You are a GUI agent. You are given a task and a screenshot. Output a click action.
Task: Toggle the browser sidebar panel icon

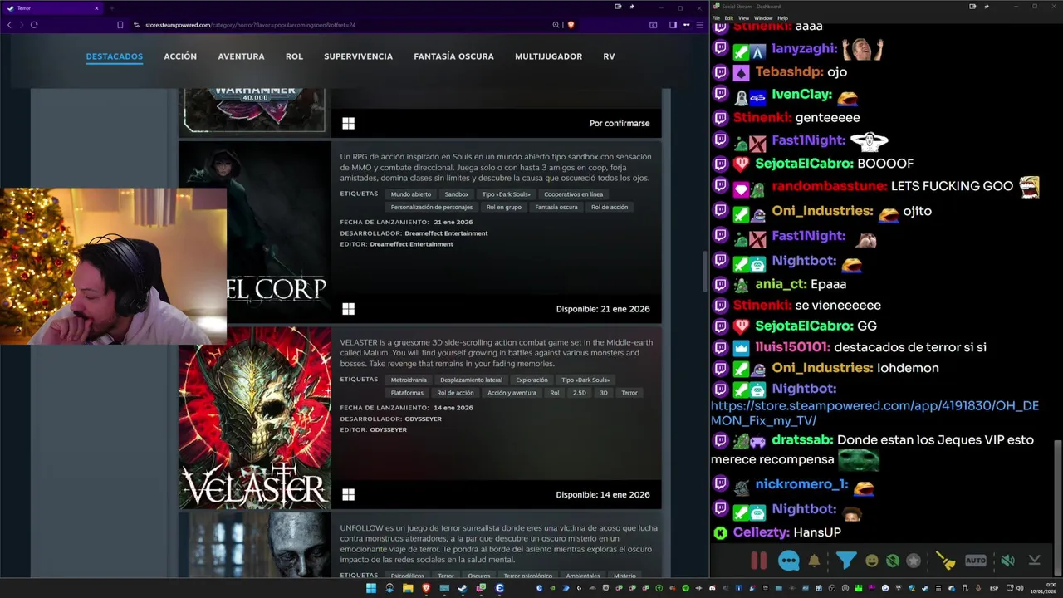[673, 25]
